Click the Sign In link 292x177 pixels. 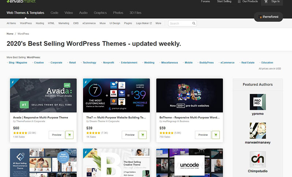(x=276, y=1)
